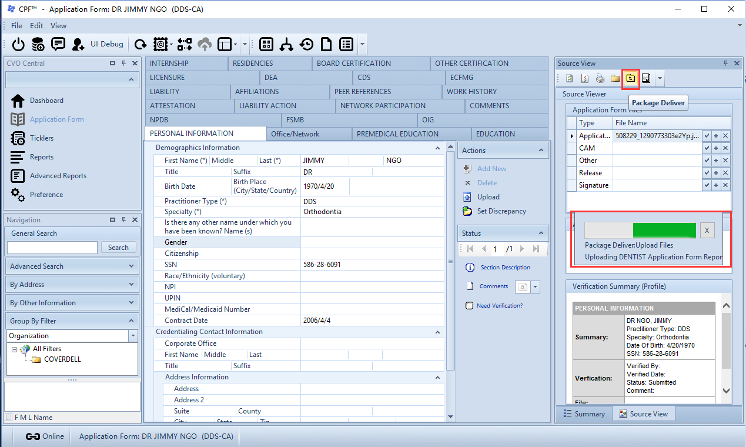746x447 pixels.
Task: Click the postage stamp icon in toolbar
Action: coord(160,44)
